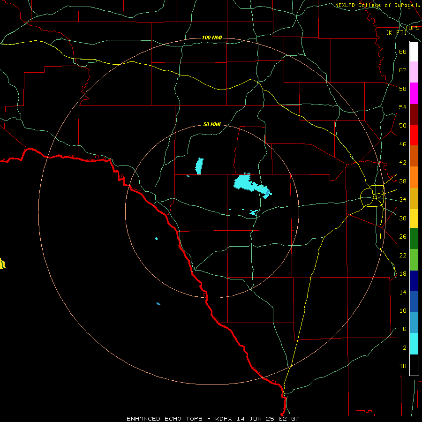Select the legend value "62"
This screenshot has width=422, height=422.
point(403,70)
